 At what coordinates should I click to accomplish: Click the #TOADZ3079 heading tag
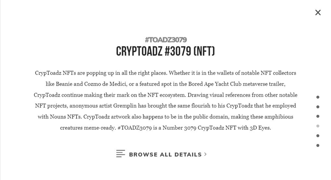click(166, 40)
